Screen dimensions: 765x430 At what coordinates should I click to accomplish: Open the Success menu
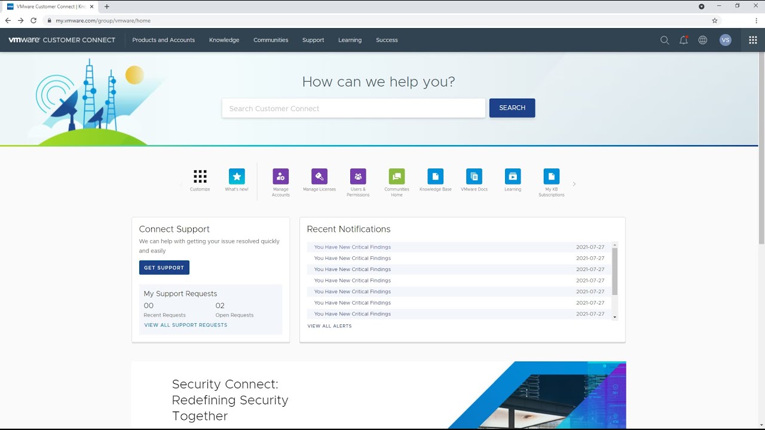[387, 40]
